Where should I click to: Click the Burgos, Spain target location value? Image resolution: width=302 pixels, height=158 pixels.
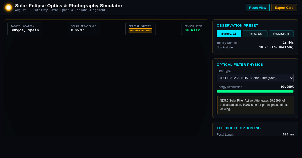coord(25,30)
